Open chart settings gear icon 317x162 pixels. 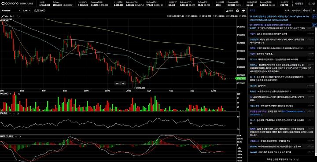tap(238, 11)
